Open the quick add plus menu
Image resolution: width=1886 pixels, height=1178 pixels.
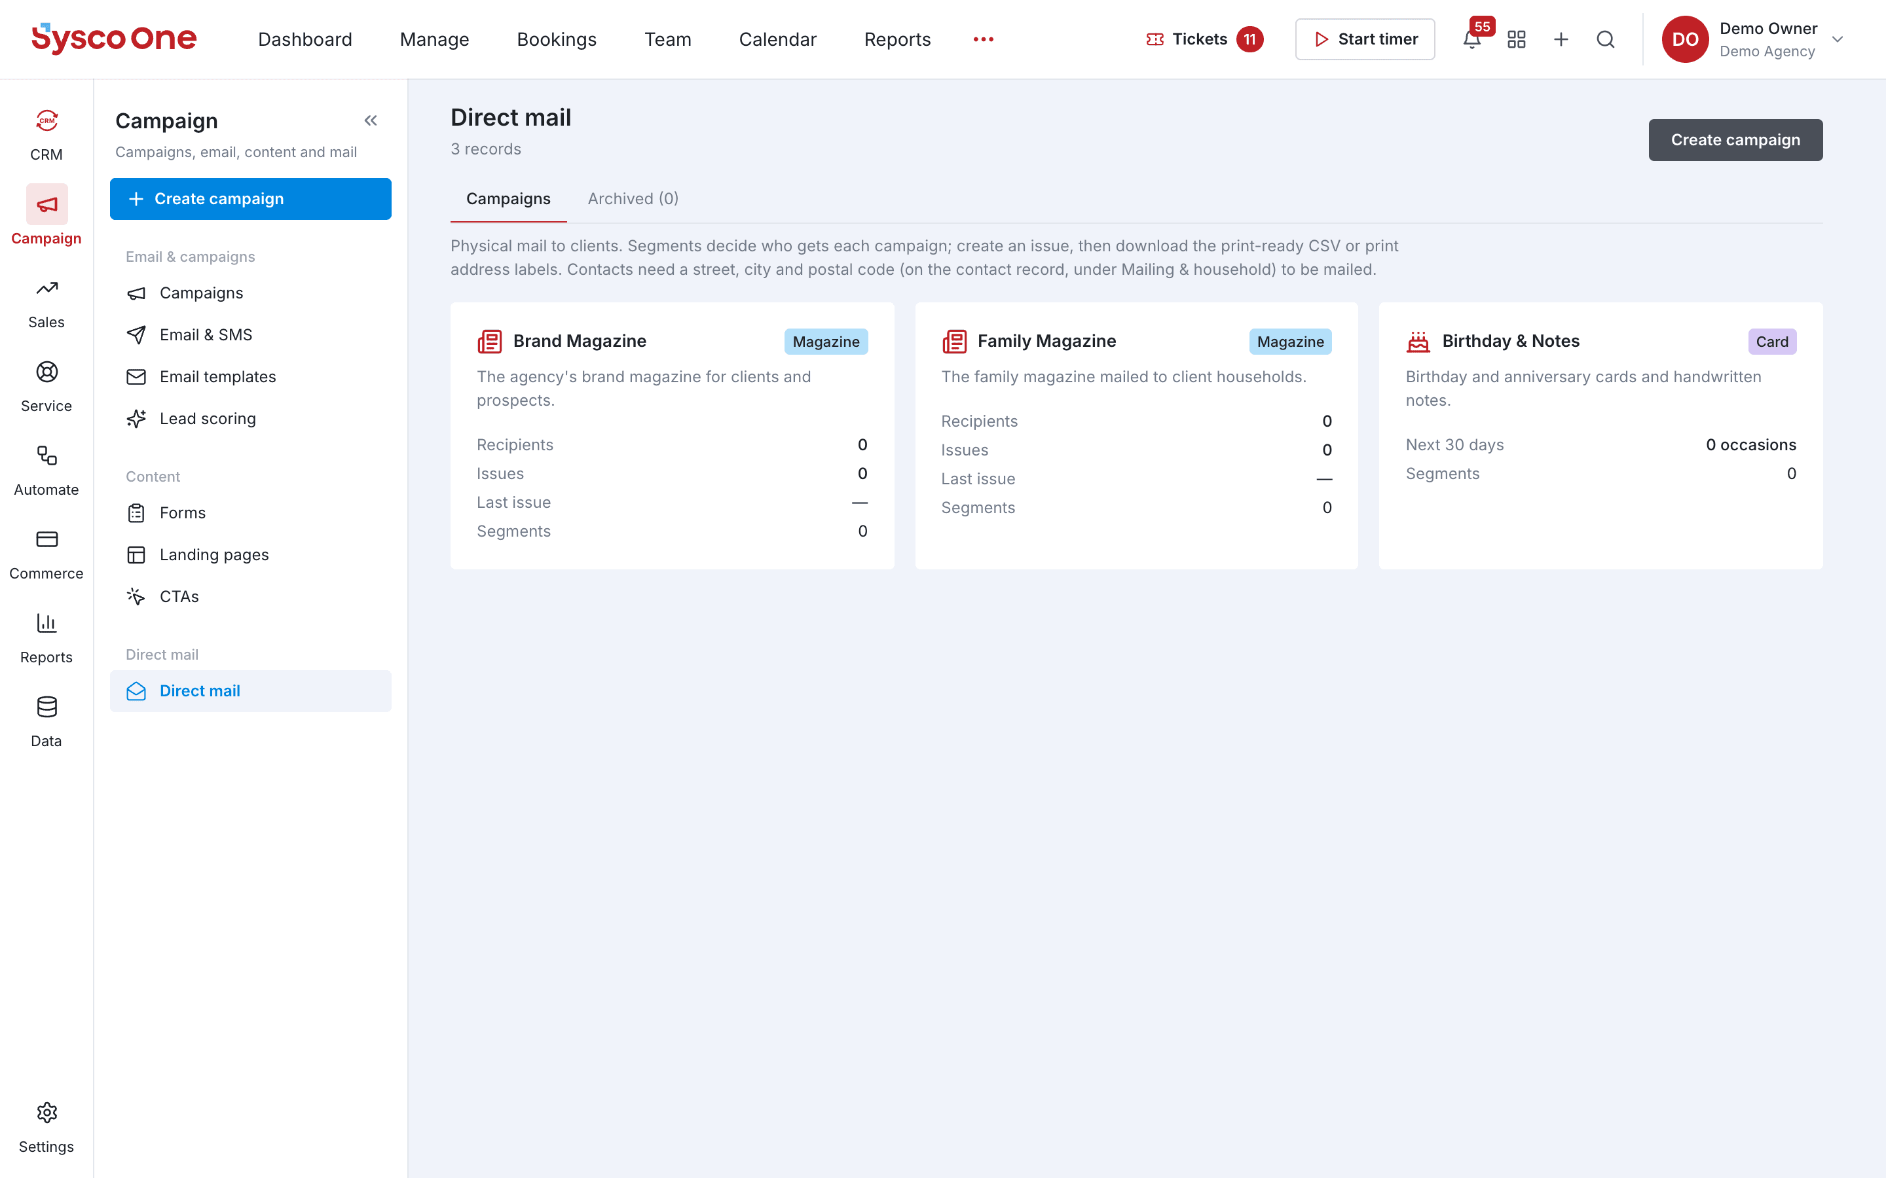tap(1561, 39)
